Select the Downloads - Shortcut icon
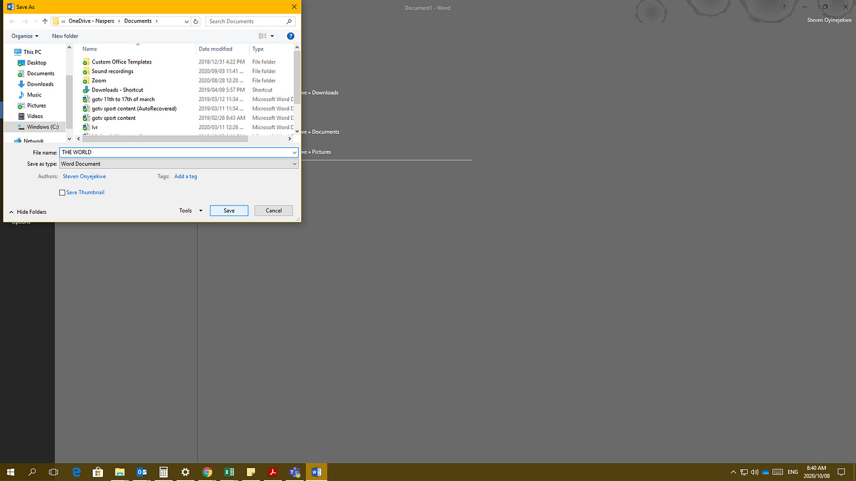The height and width of the screenshot is (481, 856). (x=86, y=90)
